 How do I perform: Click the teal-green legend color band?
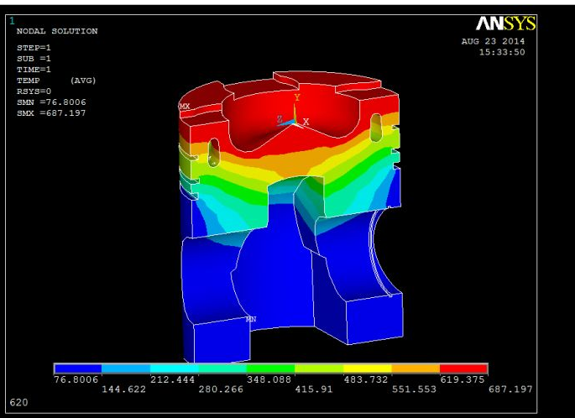(222, 368)
